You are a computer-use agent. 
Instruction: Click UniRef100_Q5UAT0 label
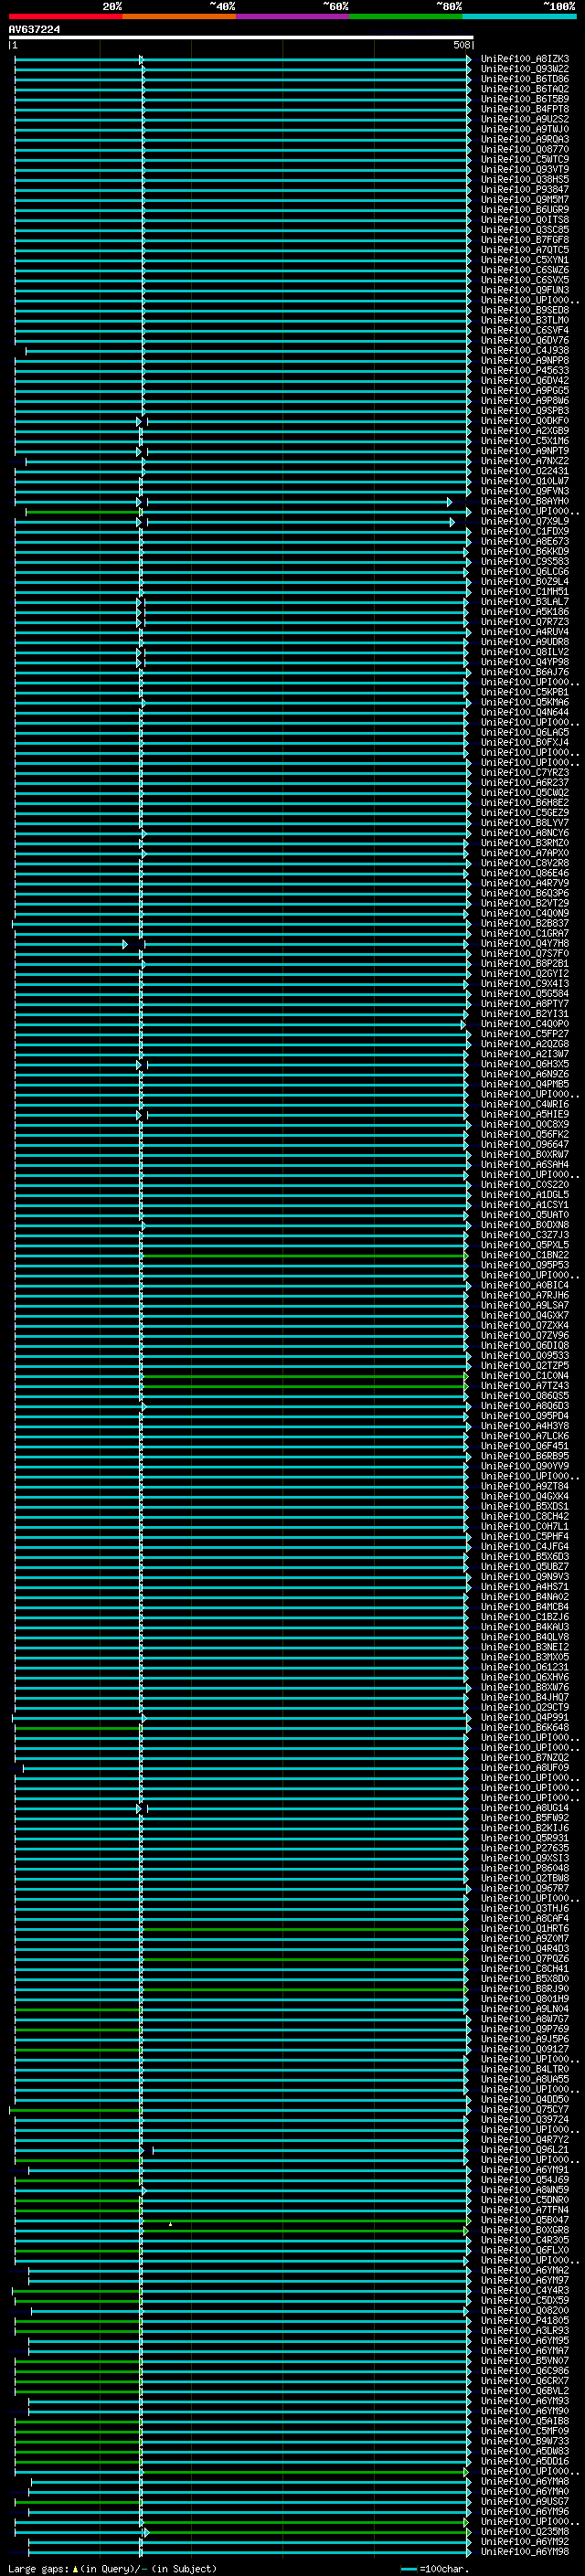click(x=525, y=1214)
